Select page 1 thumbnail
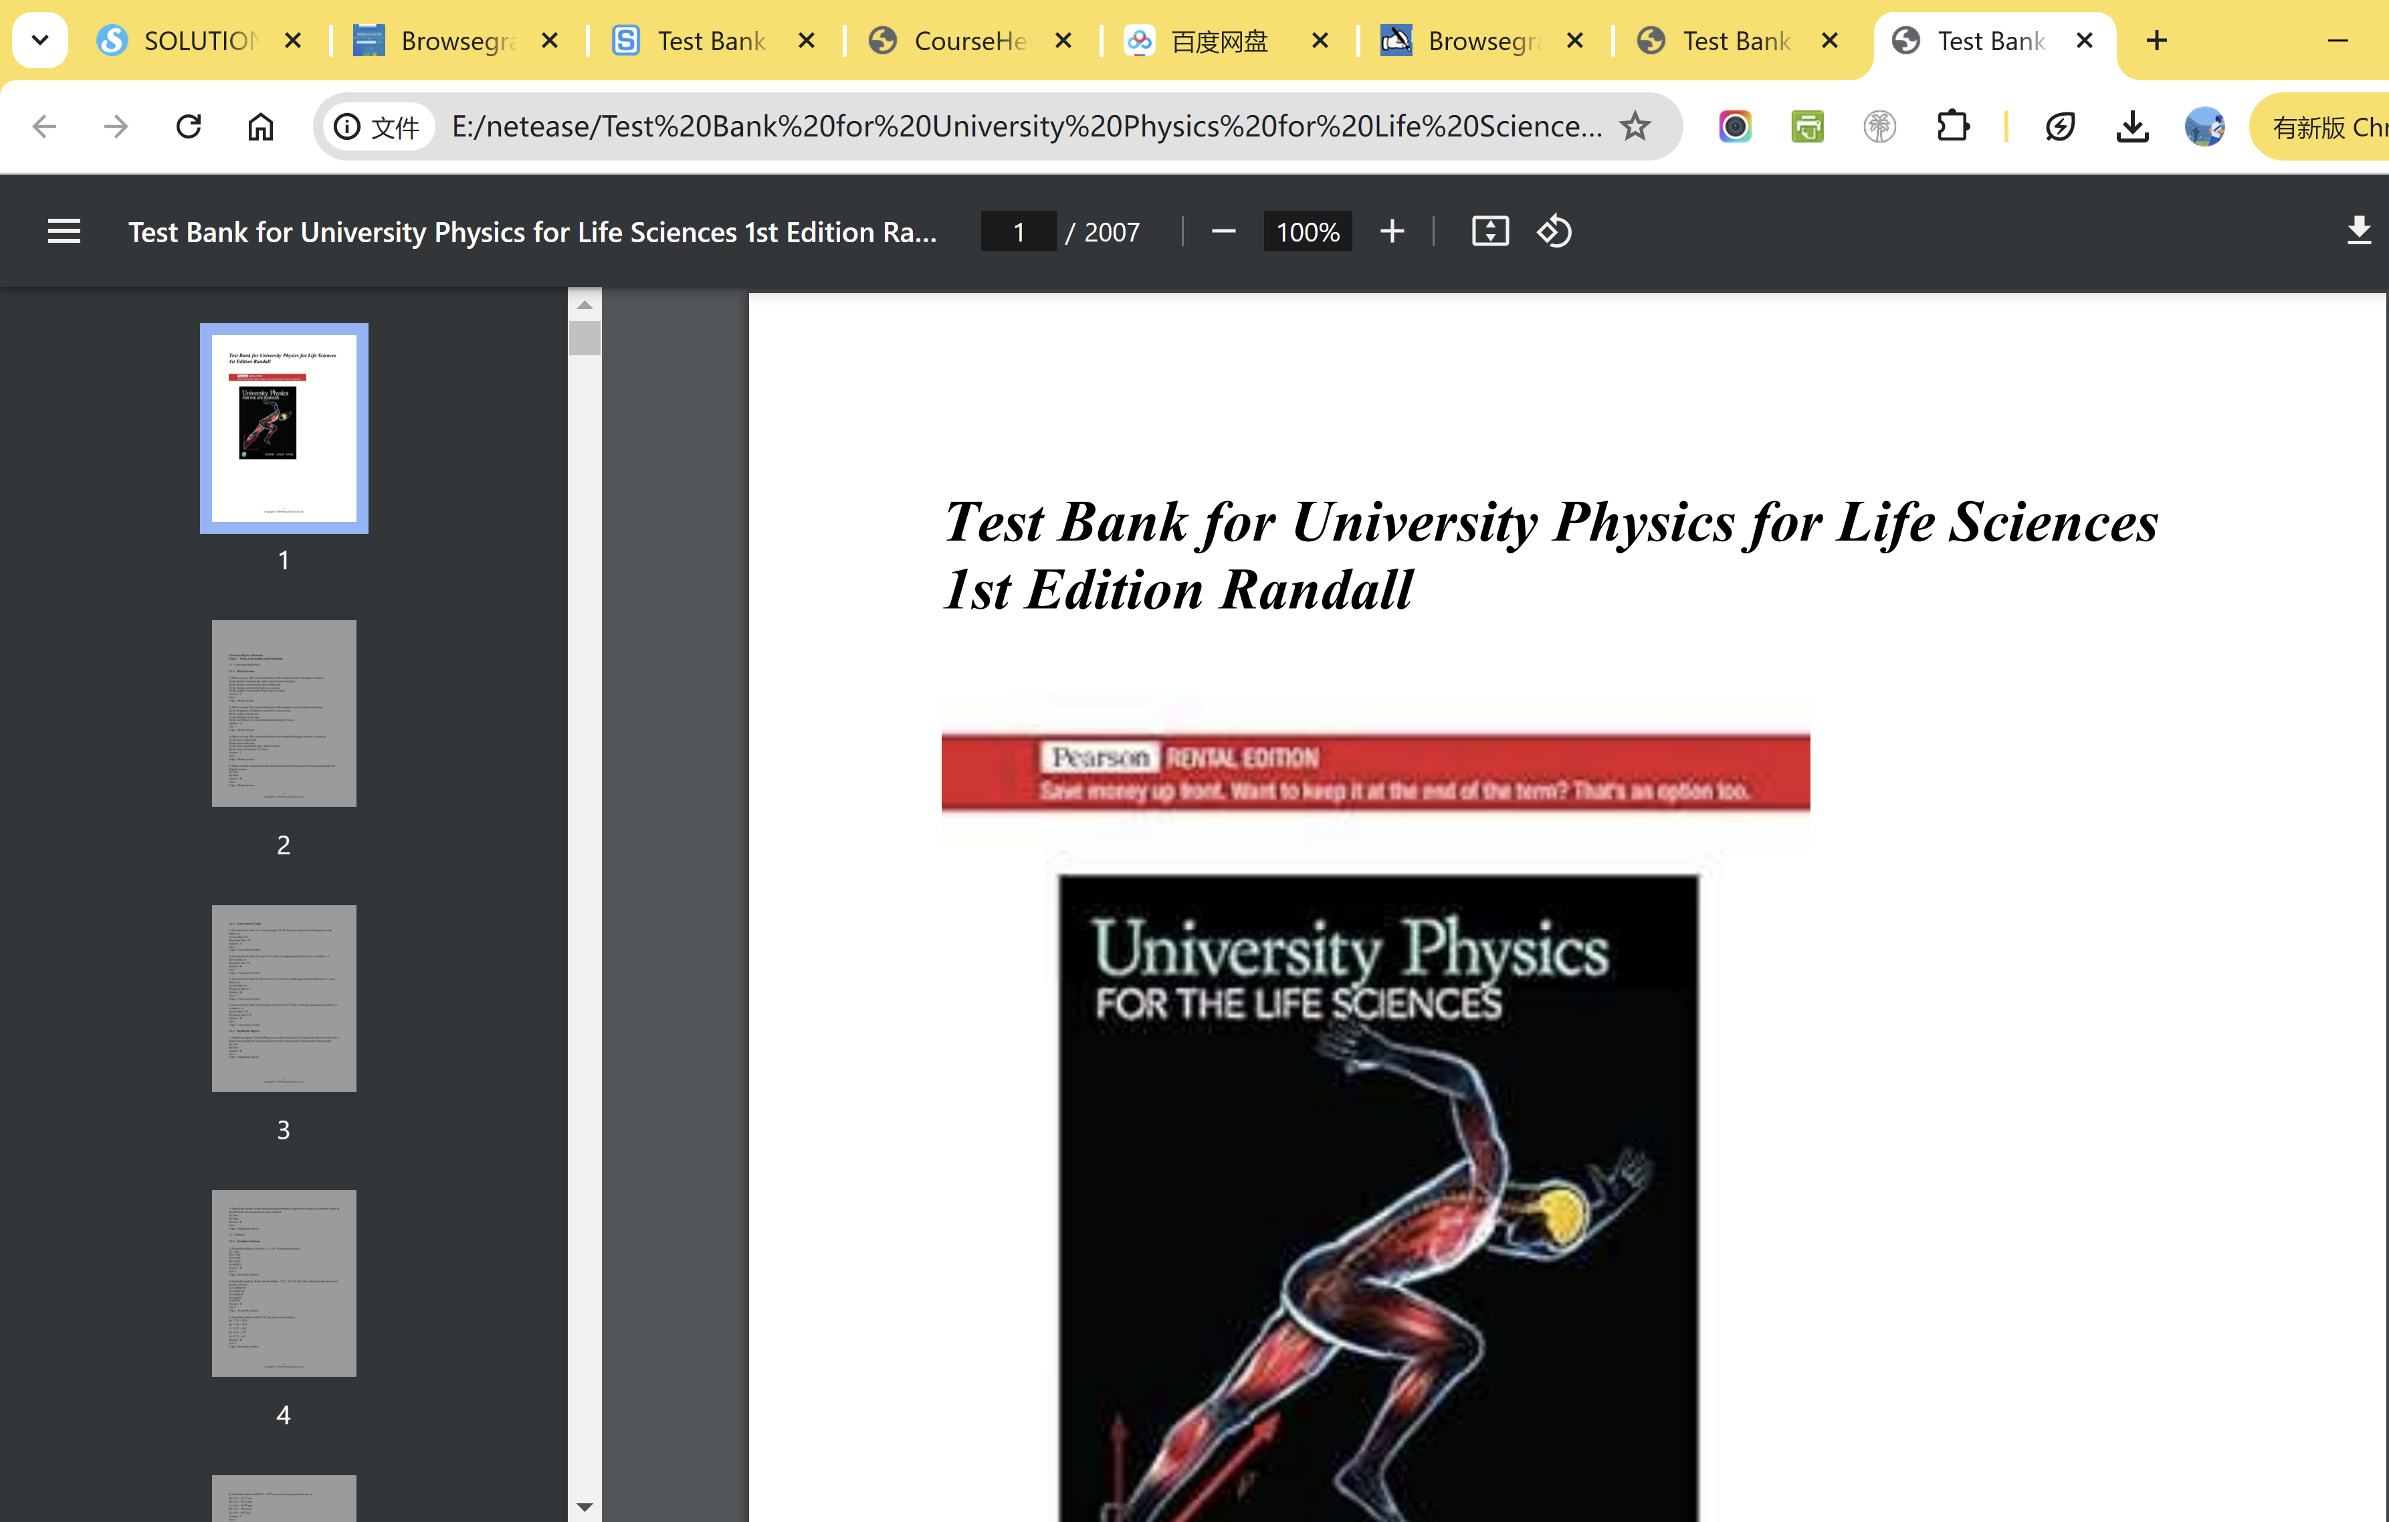2389x1522 pixels. pyautogui.click(x=284, y=429)
